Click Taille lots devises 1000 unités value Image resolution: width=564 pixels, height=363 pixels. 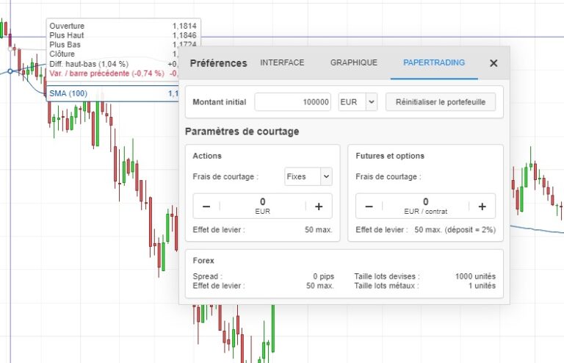tap(475, 276)
